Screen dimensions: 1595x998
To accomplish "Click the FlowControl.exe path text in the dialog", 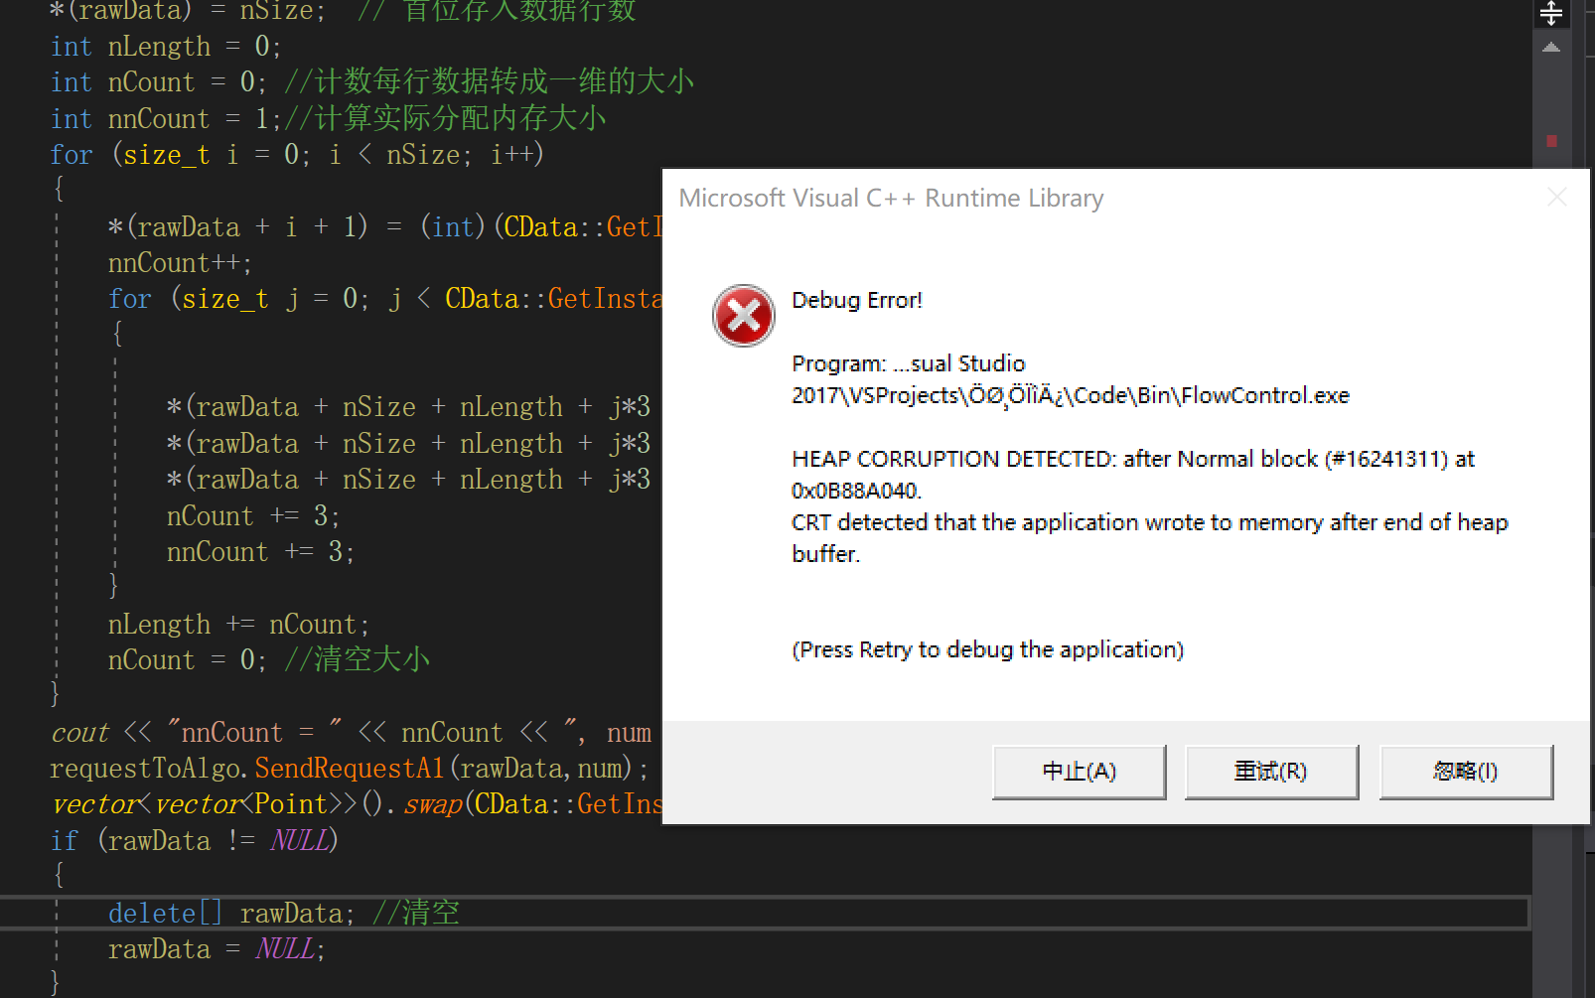I will pyautogui.click(x=1070, y=394).
